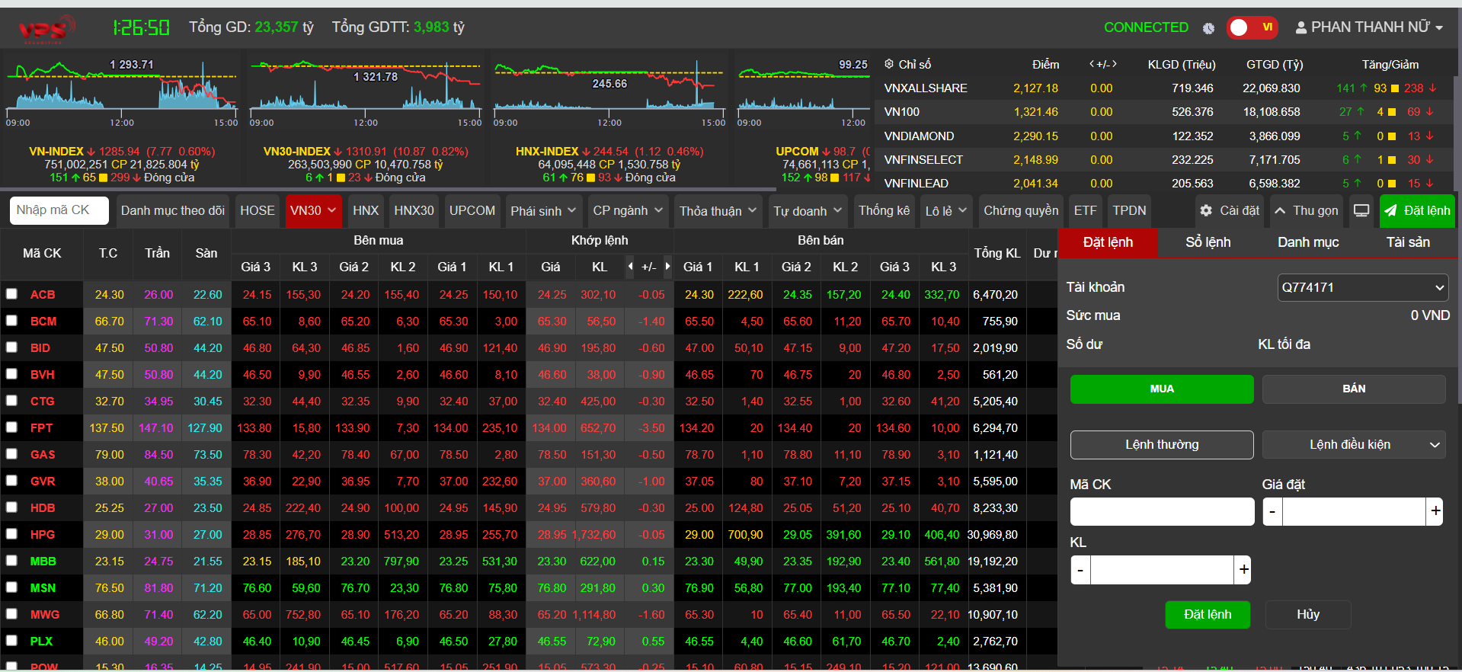This screenshot has height=672, width=1462.
Task: Increase KL with plus button
Action: coord(1243,570)
